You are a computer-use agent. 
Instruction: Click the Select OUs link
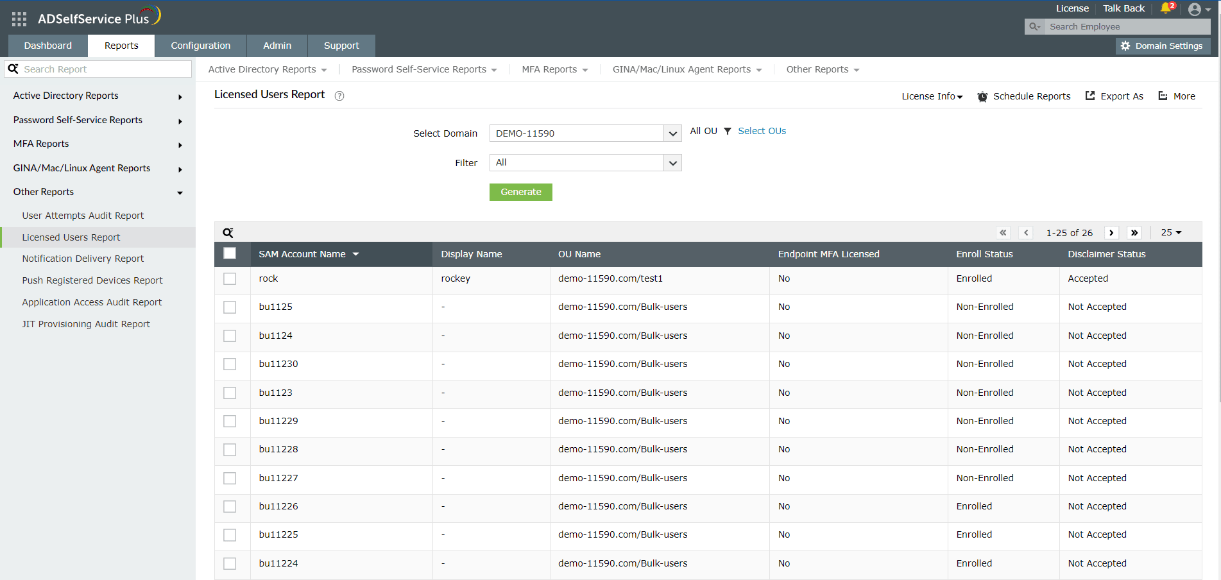pos(762,131)
